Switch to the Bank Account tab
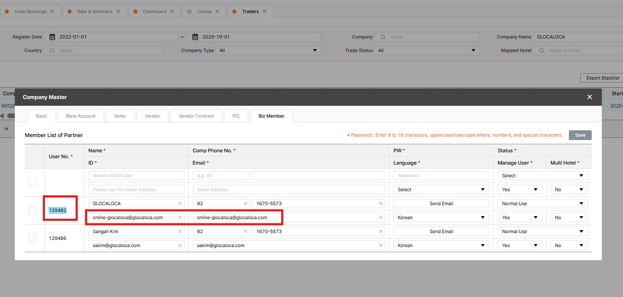623x297 pixels. click(81, 116)
